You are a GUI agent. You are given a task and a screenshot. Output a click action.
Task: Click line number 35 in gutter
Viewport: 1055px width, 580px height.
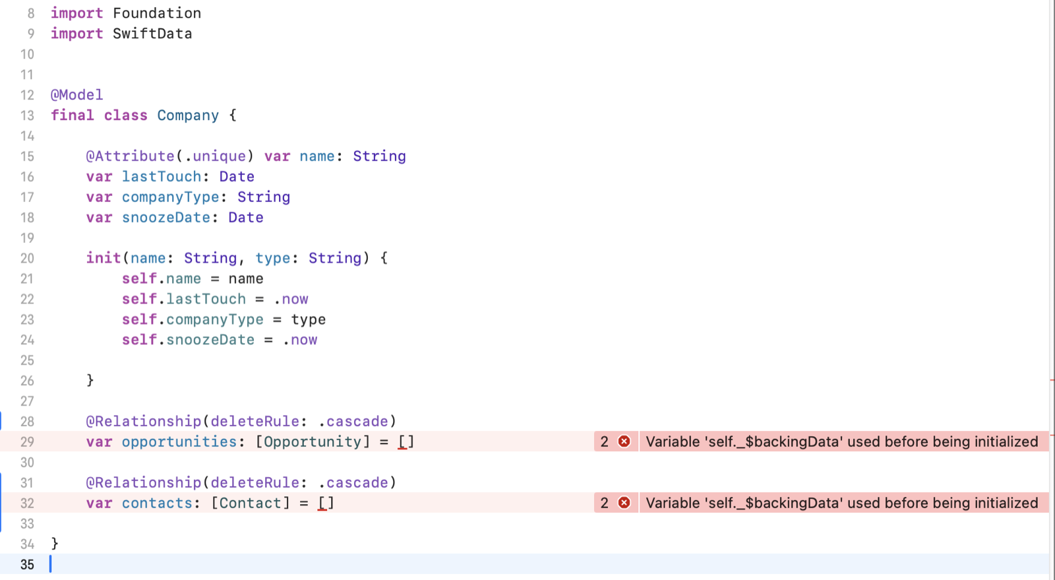pyautogui.click(x=27, y=564)
